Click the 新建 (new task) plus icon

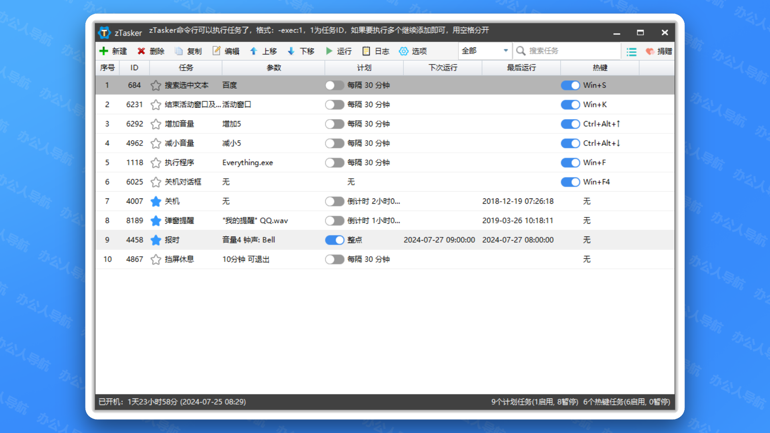point(103,51)
